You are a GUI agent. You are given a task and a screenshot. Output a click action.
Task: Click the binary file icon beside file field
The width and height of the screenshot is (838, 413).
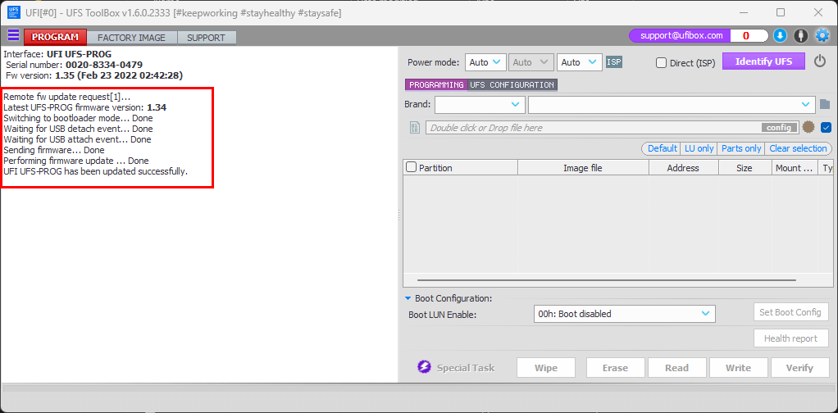point(415,128)
